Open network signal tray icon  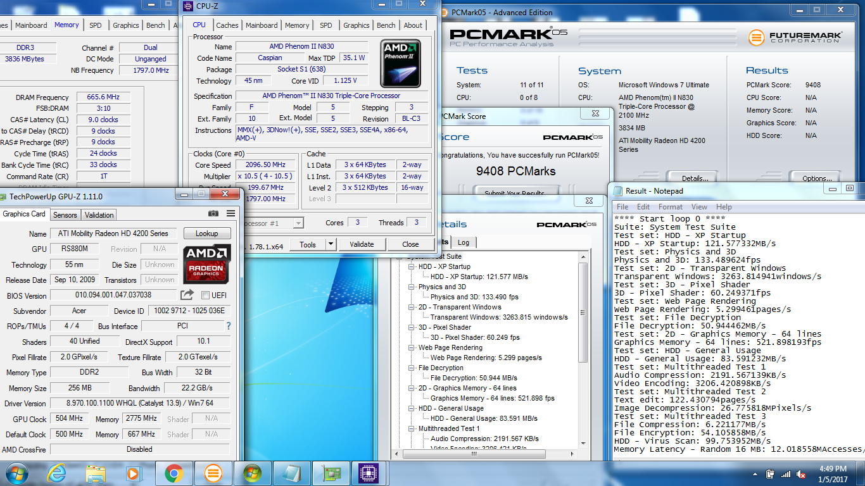point(786,474)
